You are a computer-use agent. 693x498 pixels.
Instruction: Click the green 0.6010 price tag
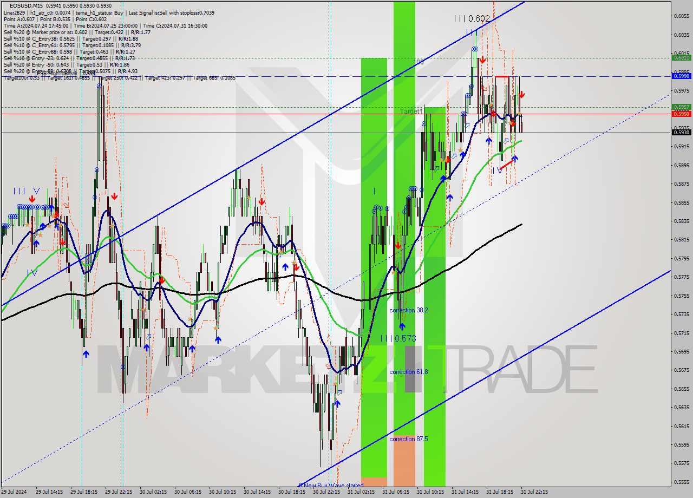pos(681,57)
